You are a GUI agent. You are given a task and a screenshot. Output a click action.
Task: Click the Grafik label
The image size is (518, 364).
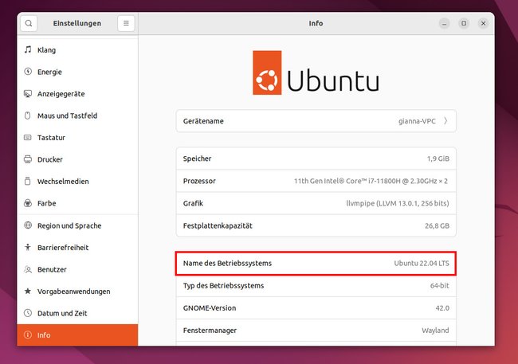pyautogui.click(x=193, y=203)
